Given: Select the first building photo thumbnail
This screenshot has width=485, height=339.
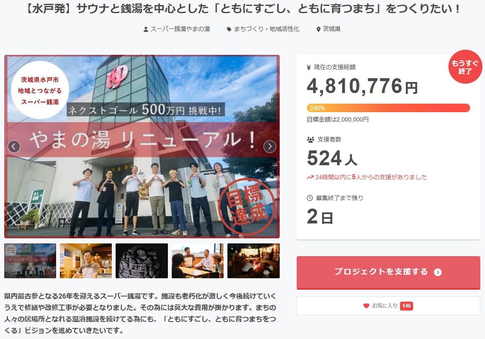Looking at the screenshot, I should coord(30,261).
